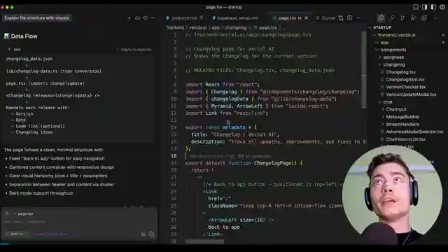The height and width of the screenshot is (252, 448).
Task: Expand hidden sidebar views chevron
Action: pyautogui.click(x=435, y=18)
